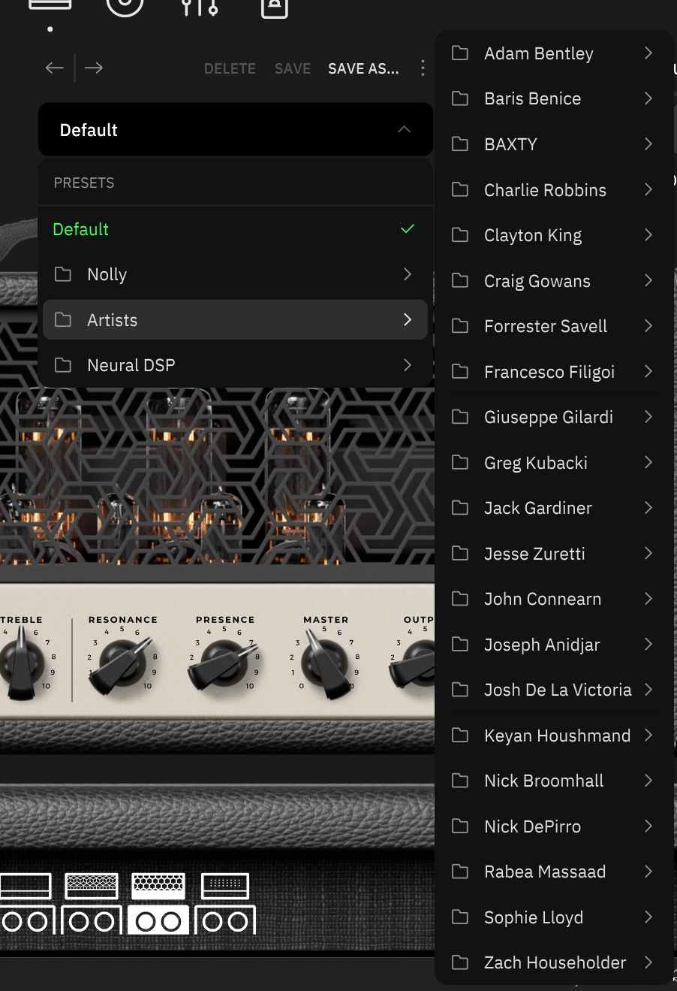Collapse the Default preset dropdown
The width and height of the screenshot is (677, 991).
coord(404,129)
